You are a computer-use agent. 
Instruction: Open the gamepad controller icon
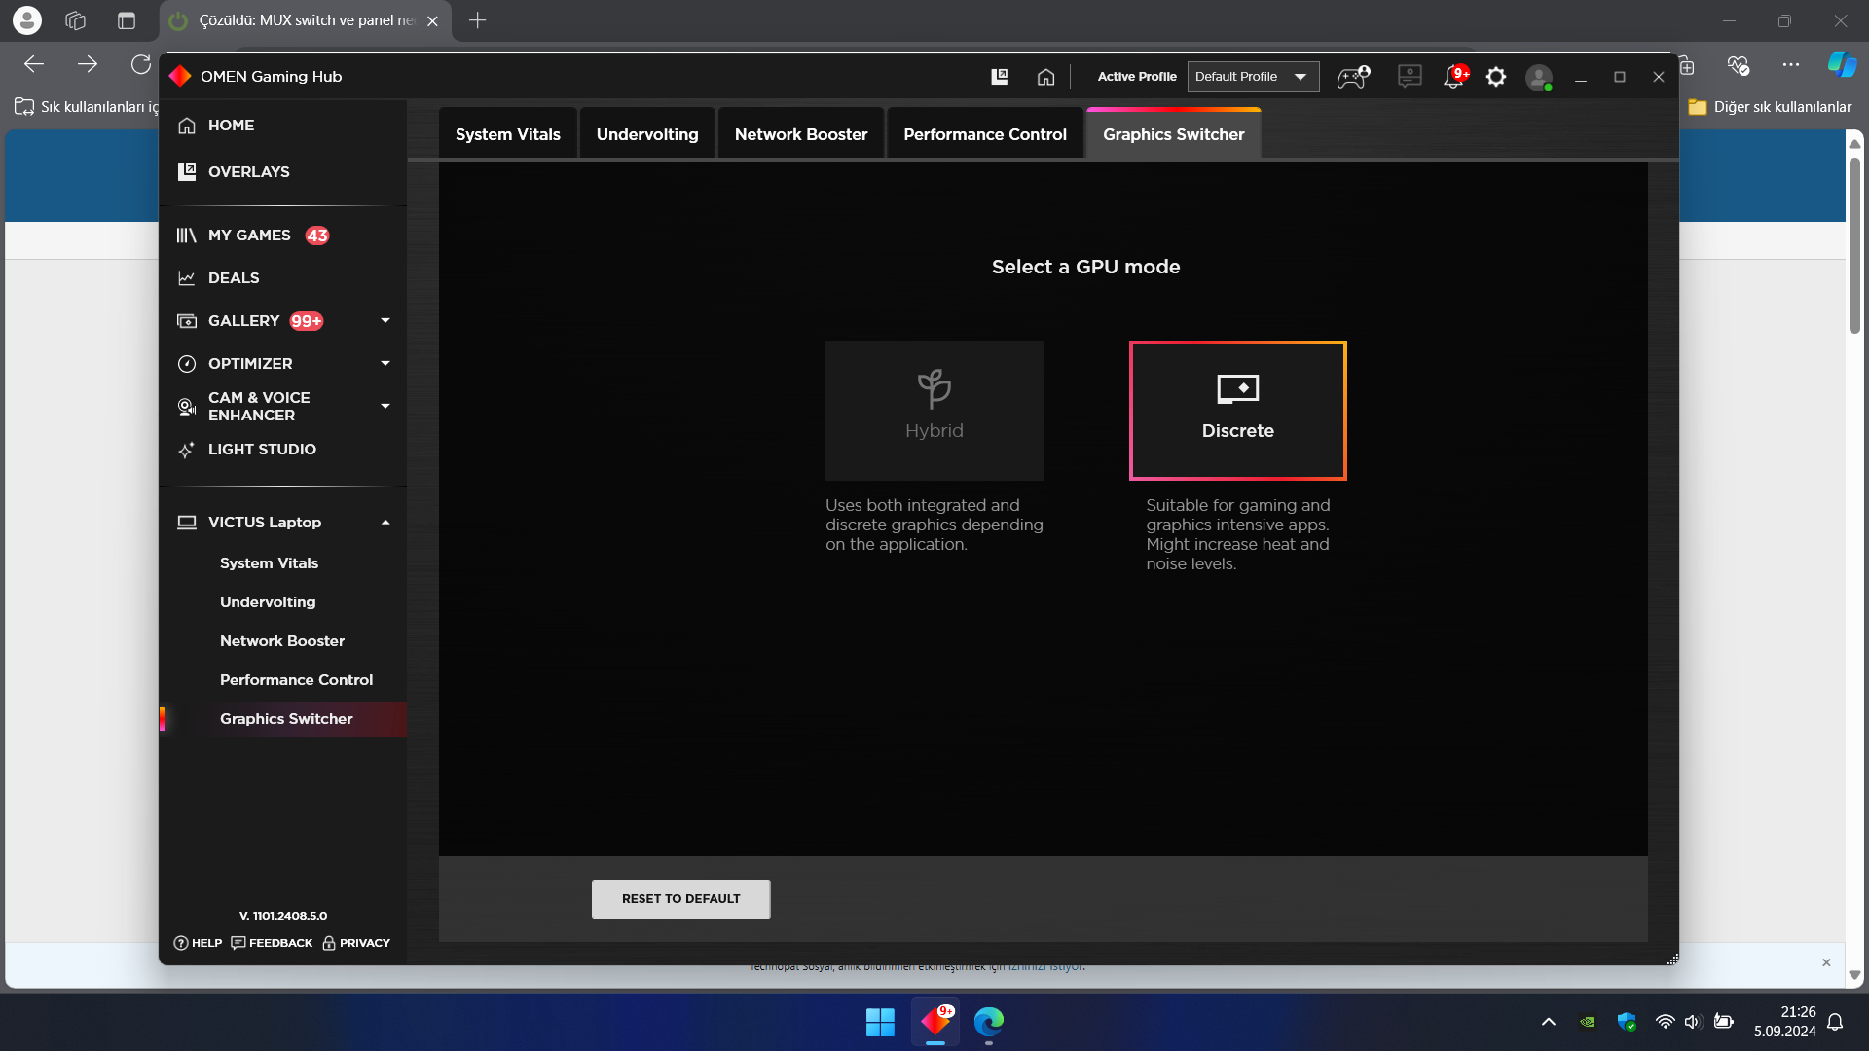(x=1352, y=77)
